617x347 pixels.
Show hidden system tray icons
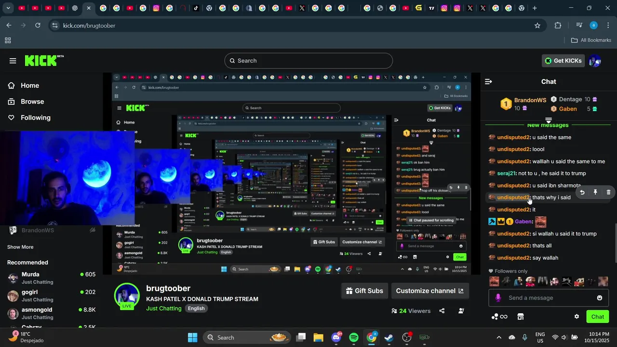click(499, 337)
